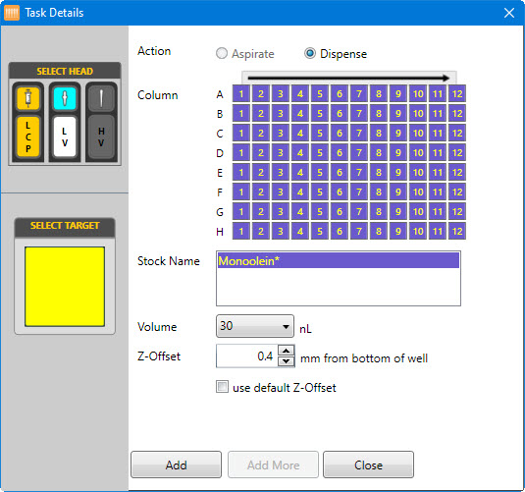The height and width of the screenshot is (492, 525).
Task: Select the Aspirate radio button
Action: click(x=222, y=53)
